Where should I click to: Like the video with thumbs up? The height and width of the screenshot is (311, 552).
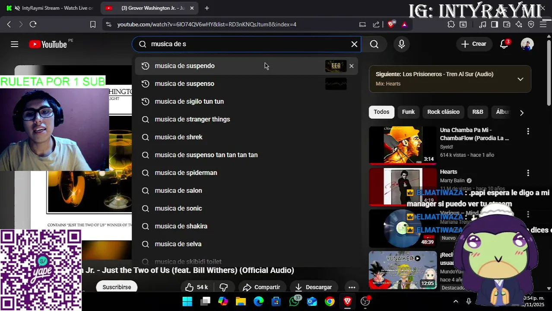coord(197,287)
